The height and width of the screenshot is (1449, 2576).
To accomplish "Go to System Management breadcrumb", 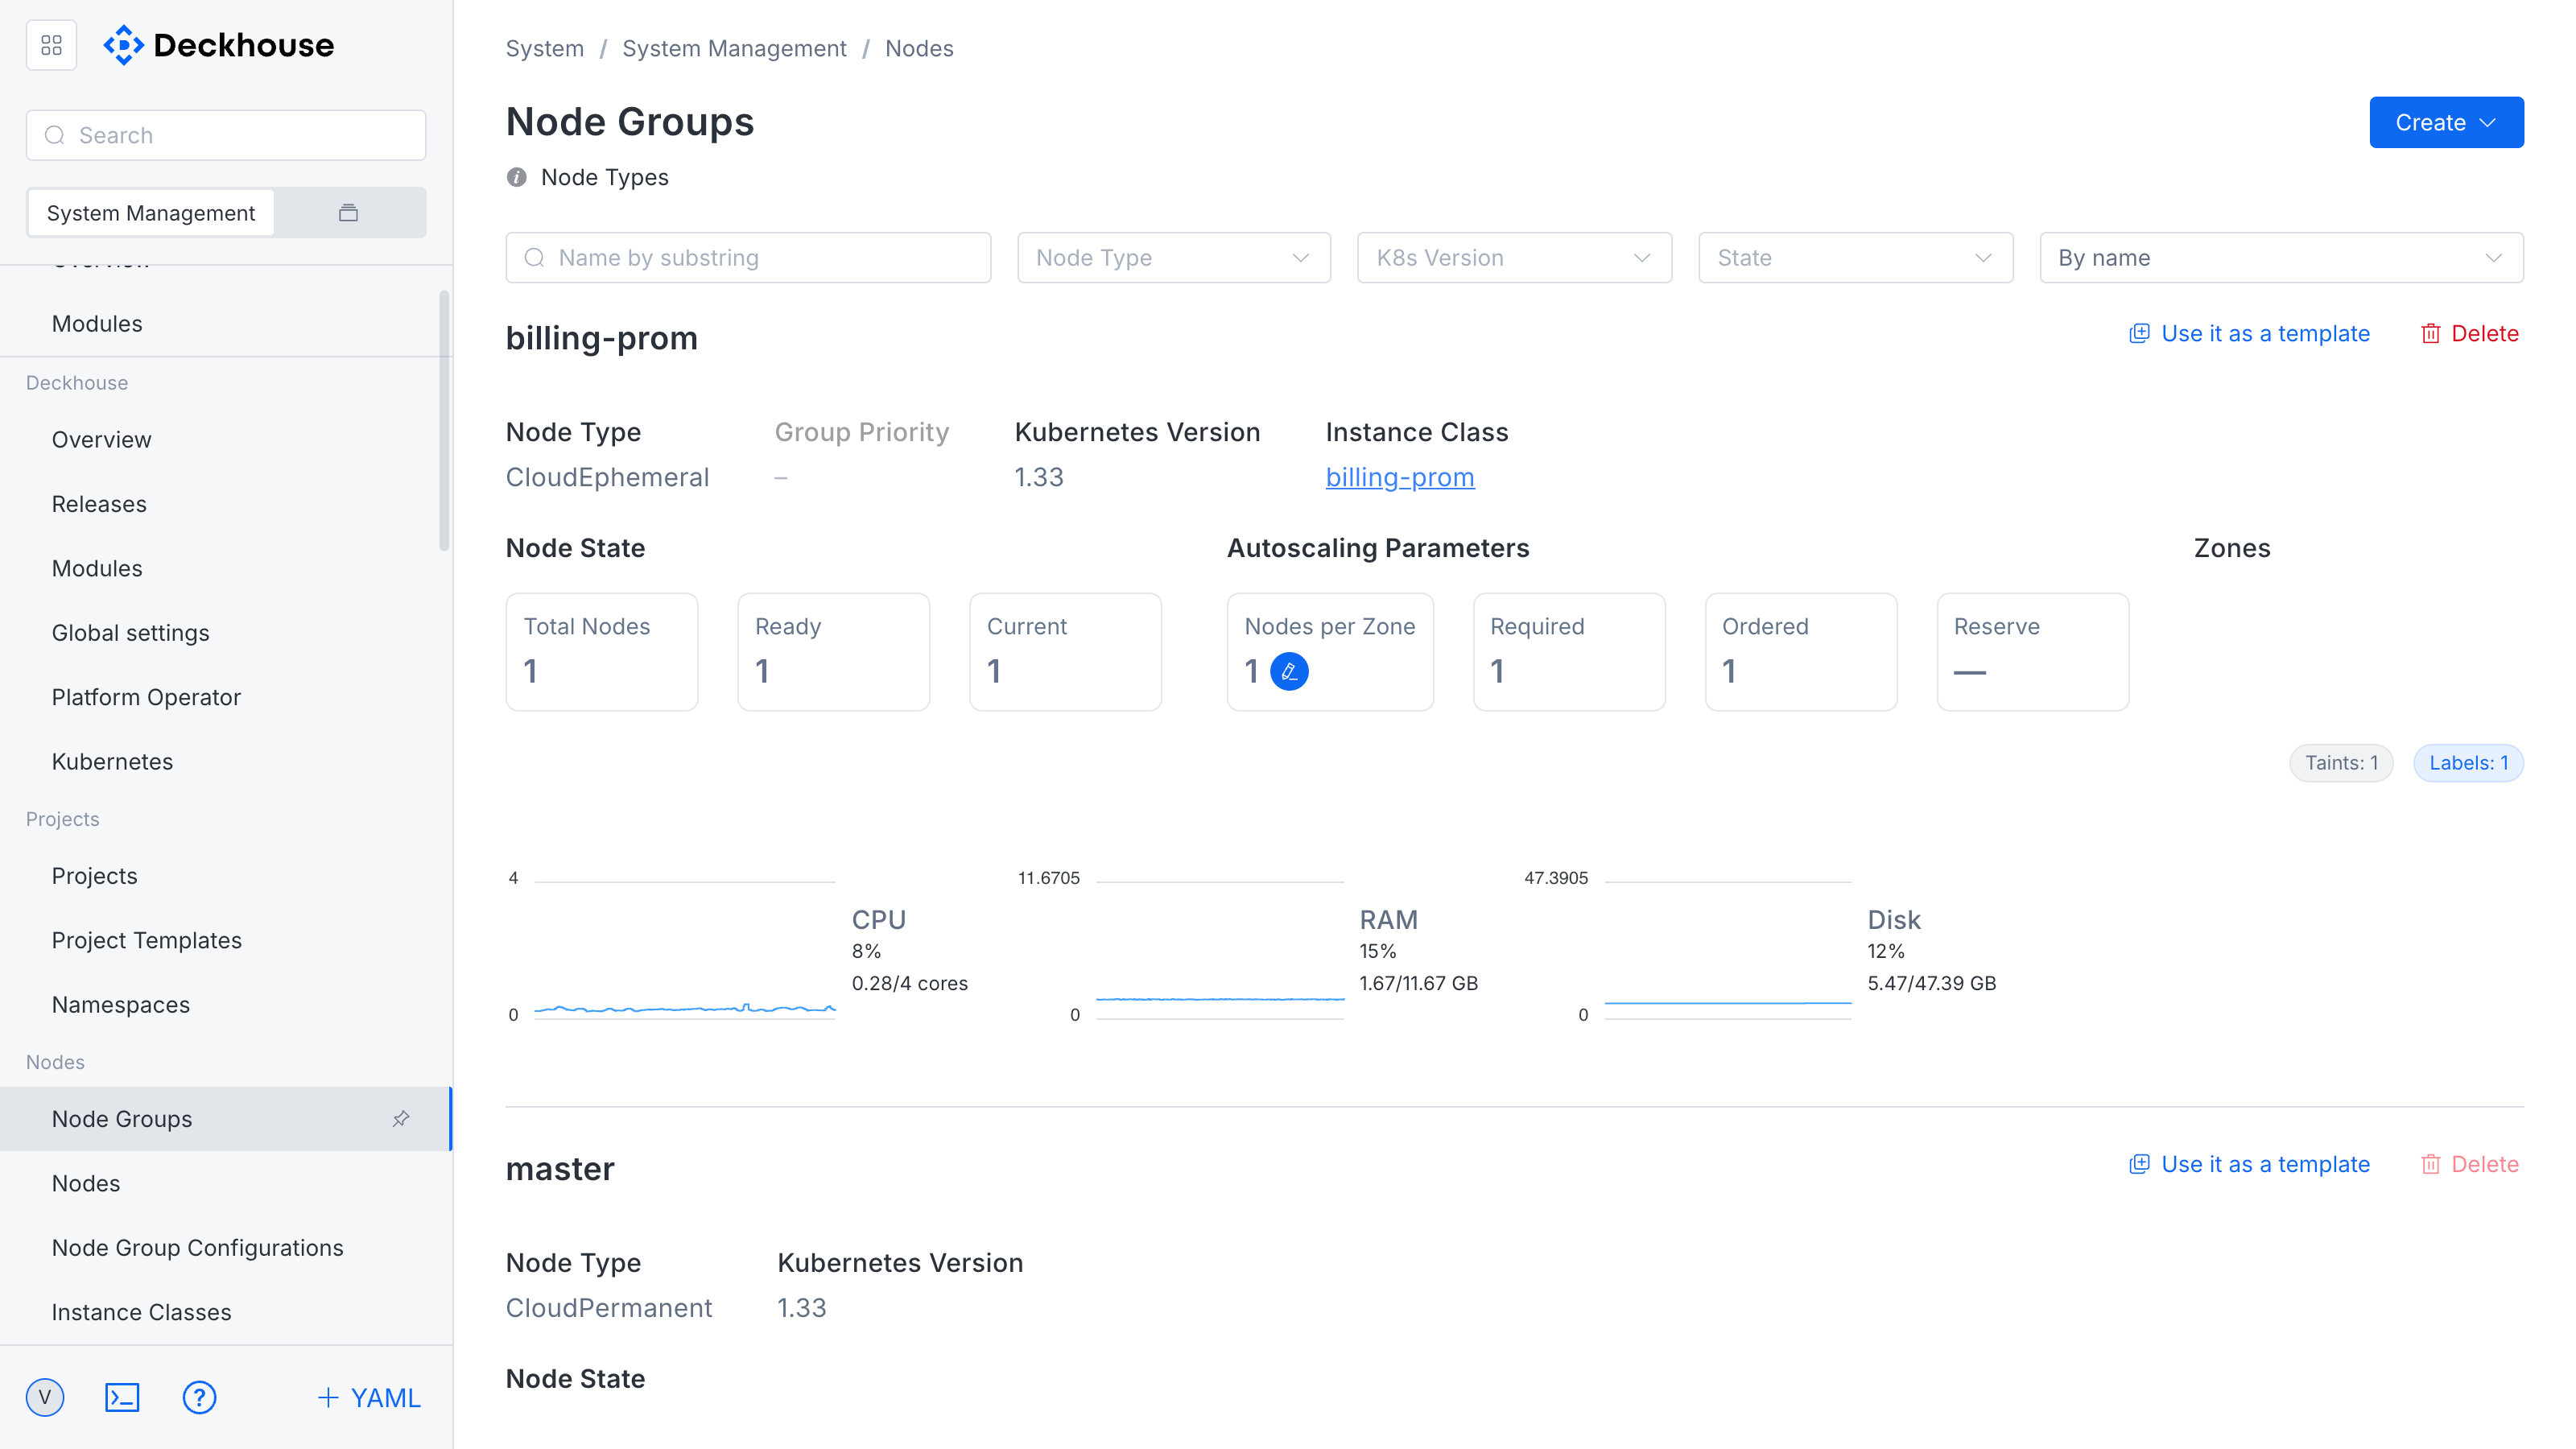I will click(734, 48).
